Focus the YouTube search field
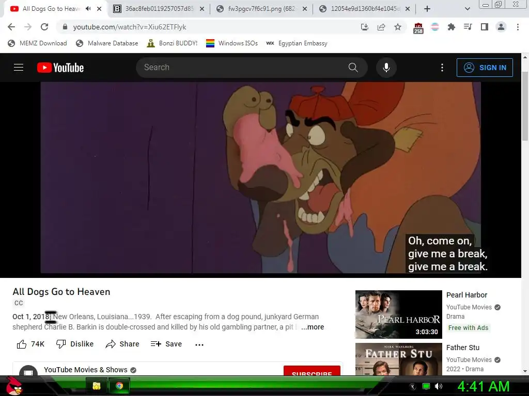529x396 pixels. pos(241,68)
